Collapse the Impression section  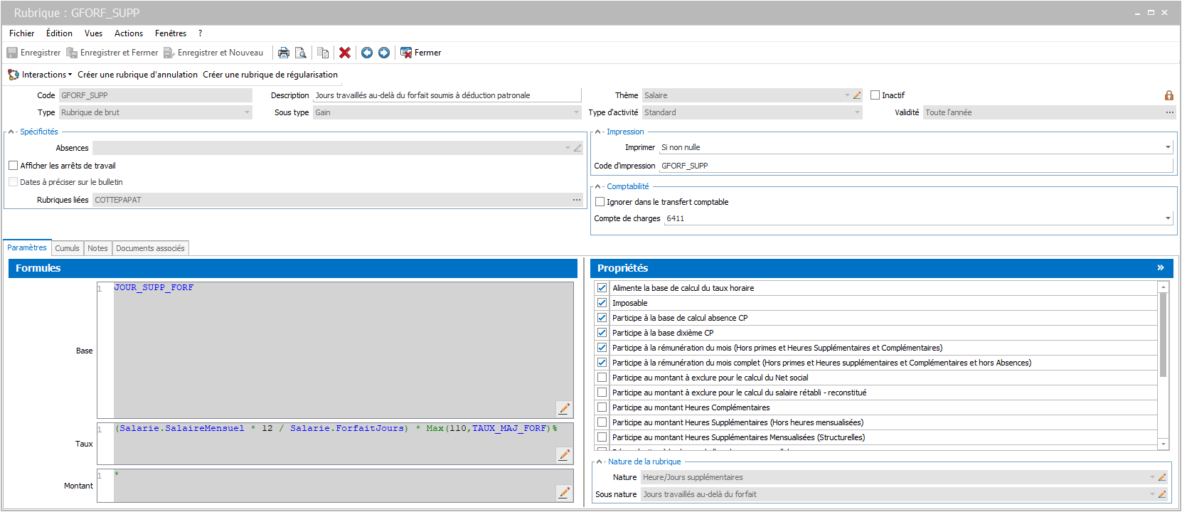click(598, 132)
